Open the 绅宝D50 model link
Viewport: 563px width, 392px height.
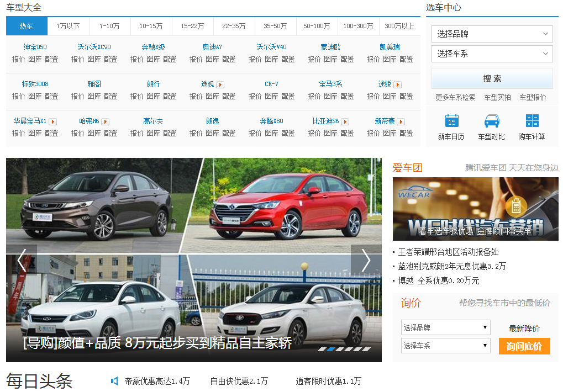point(35,47)
